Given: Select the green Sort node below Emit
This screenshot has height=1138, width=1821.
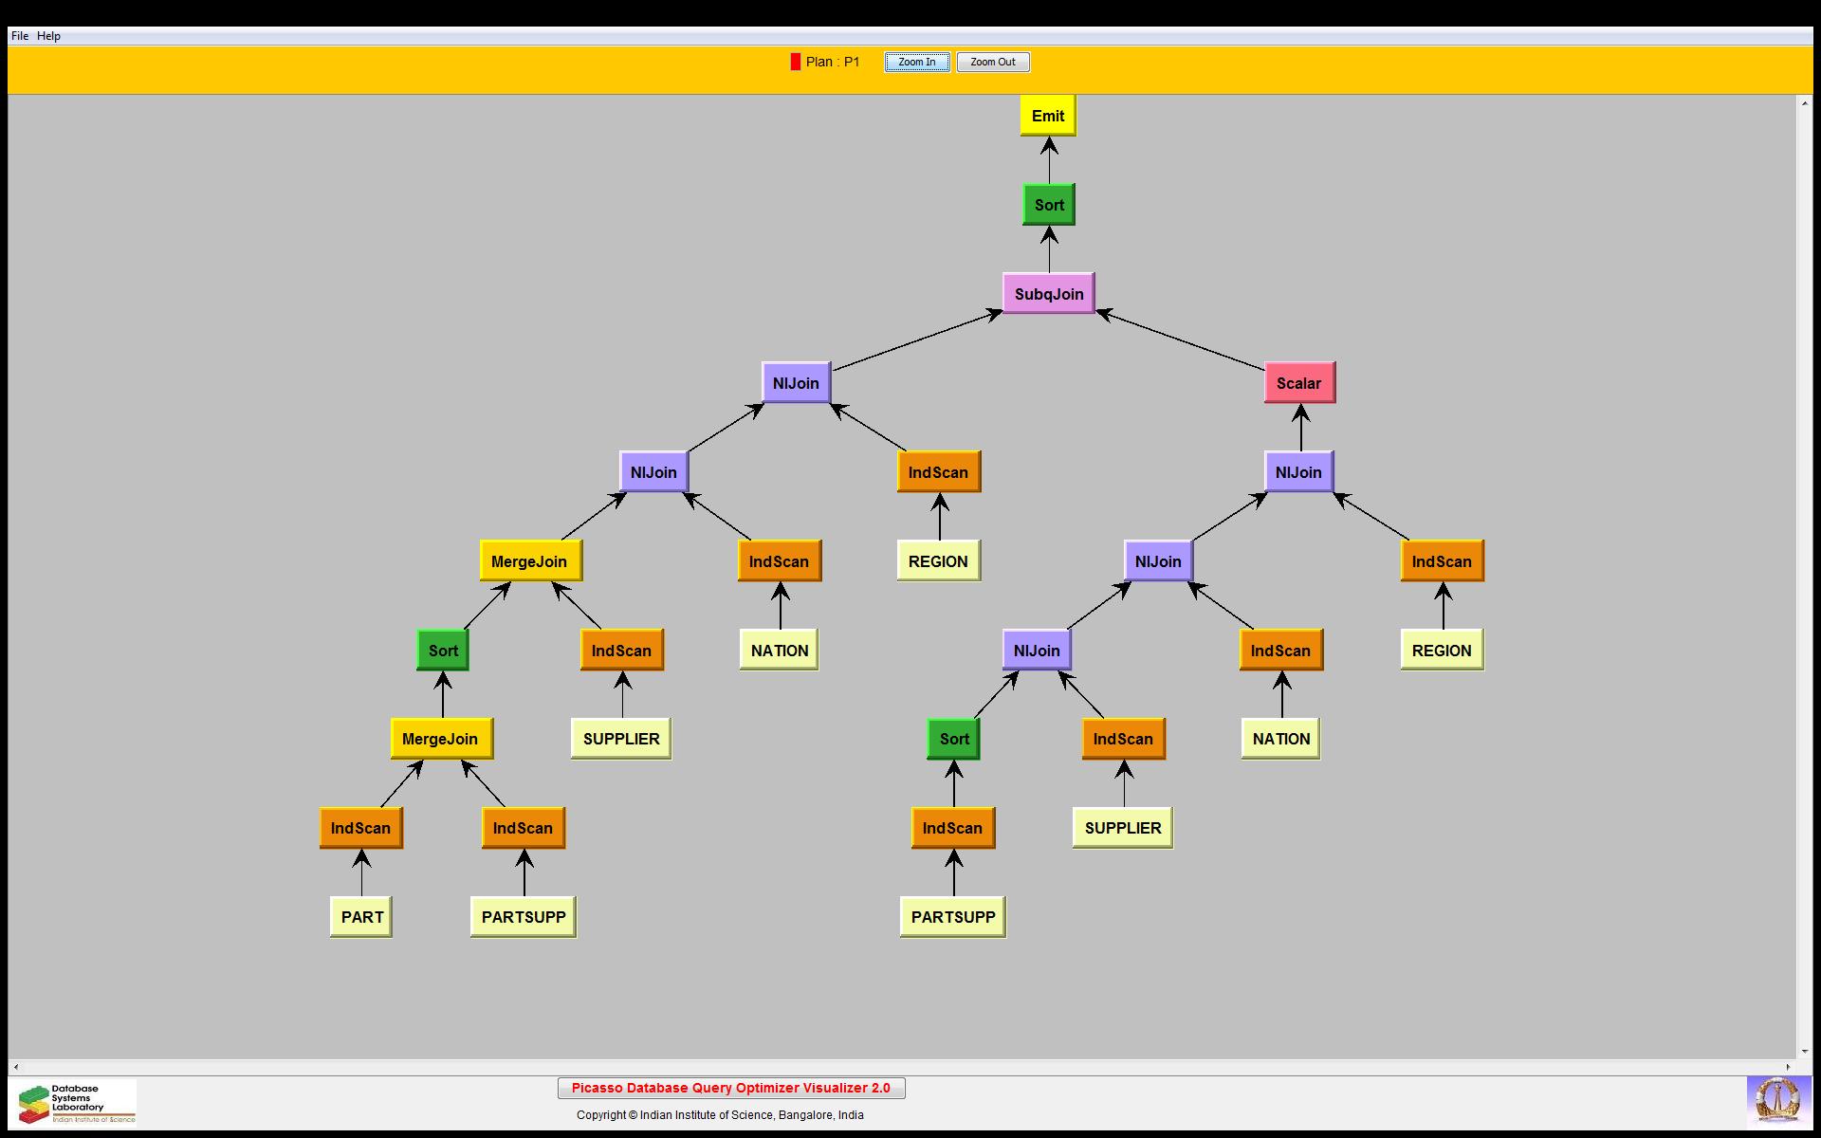Looking at the screenshot, I should click(1048, 205).
